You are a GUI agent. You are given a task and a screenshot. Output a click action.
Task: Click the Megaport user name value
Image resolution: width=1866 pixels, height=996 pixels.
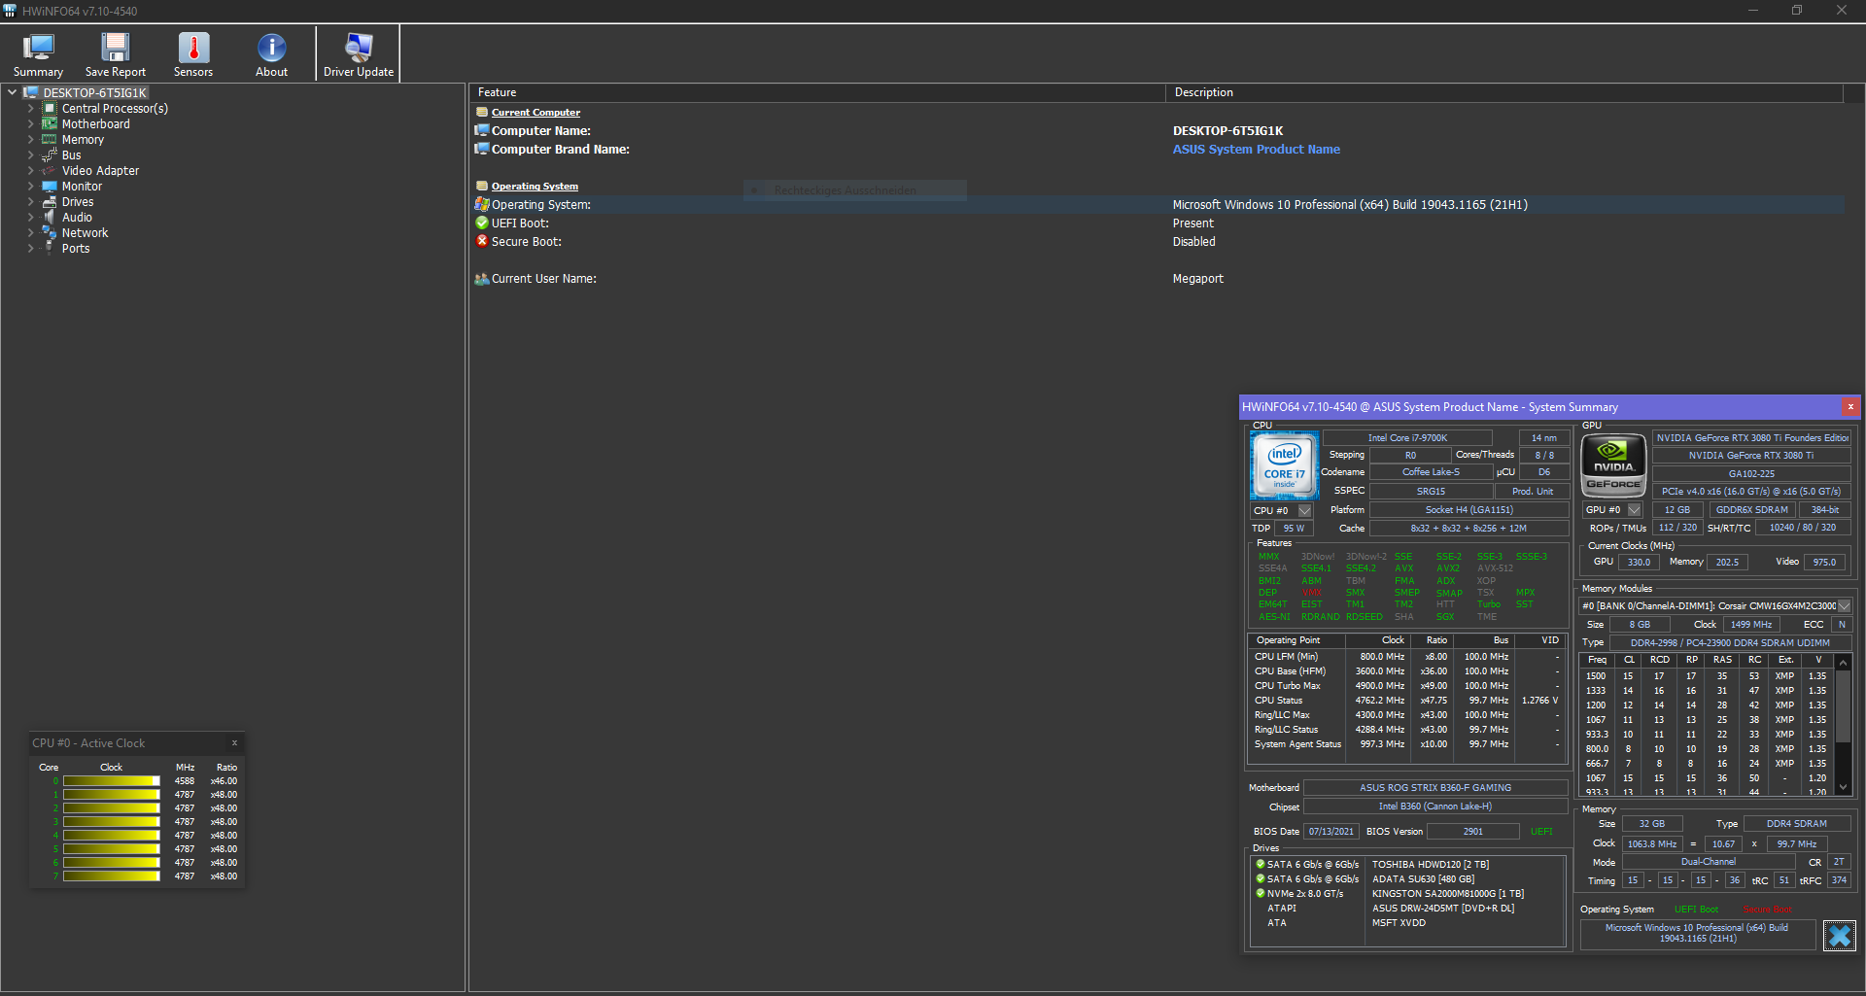point(1197,279)
